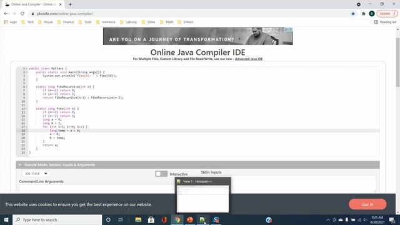Toggle the Interactive mode switch
This screenshot has height=225, width=400.
point(161,174)
